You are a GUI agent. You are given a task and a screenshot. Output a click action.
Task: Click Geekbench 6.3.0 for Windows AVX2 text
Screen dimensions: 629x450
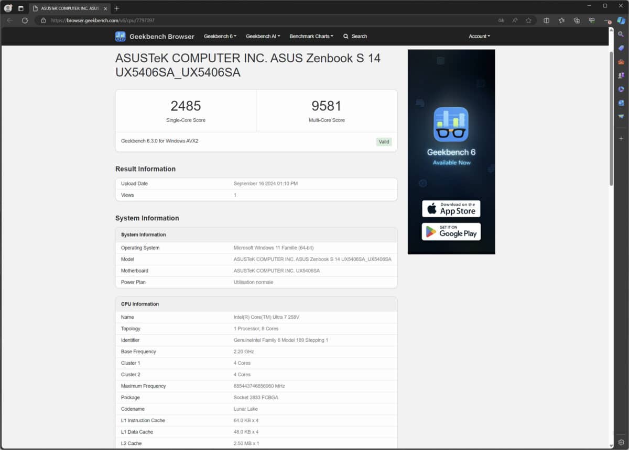[159, 141]
